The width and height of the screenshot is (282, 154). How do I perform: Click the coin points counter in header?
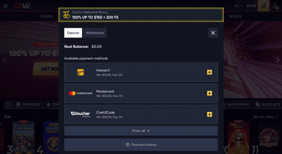[239, 6]
